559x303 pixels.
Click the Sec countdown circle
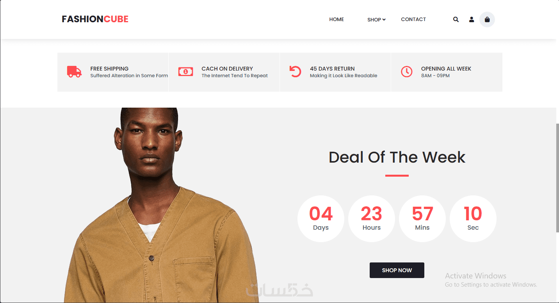(x=473, y=219)
